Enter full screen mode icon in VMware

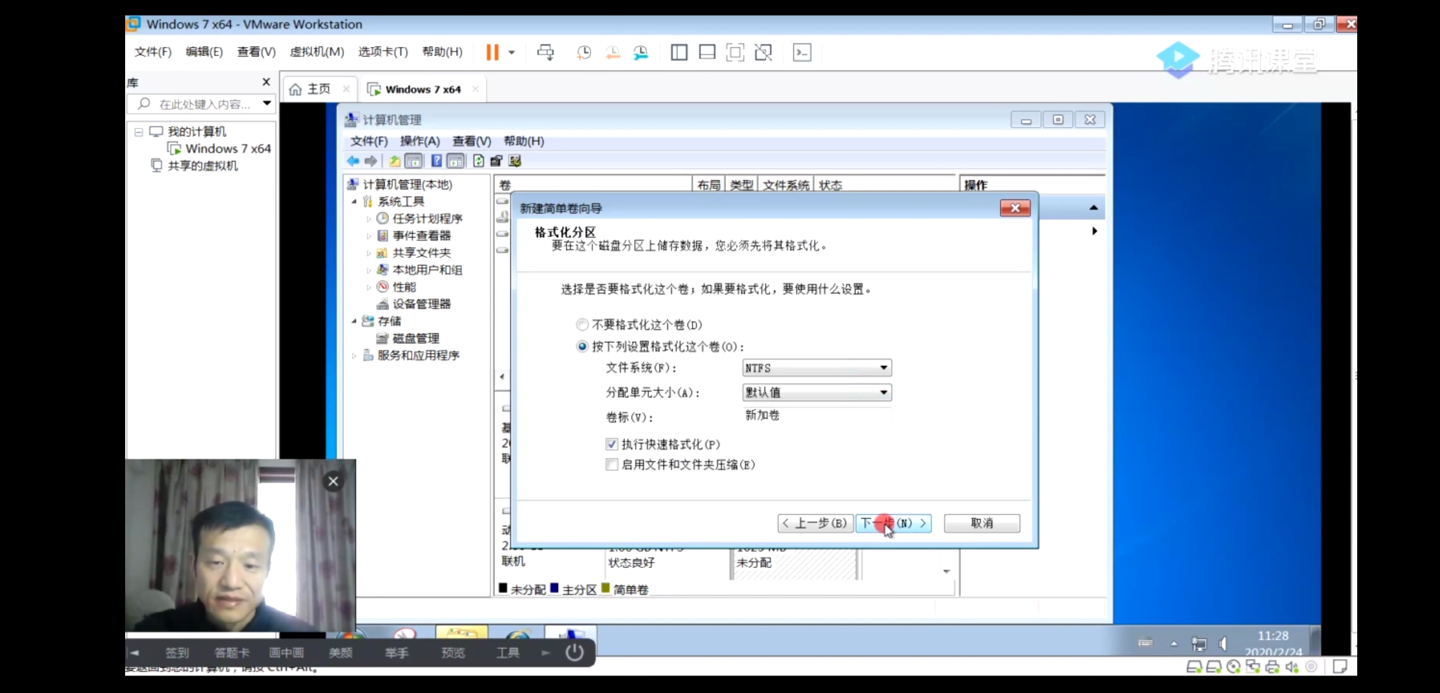click(735, 53)
